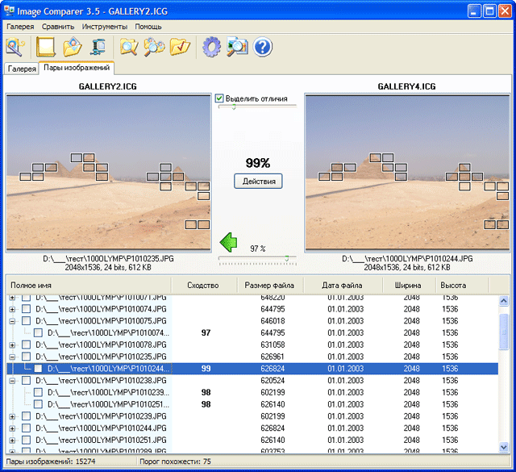The image size is (516, 472).
Task: Collapse the P1010238.JPG tree node
Action: [12, 380]
